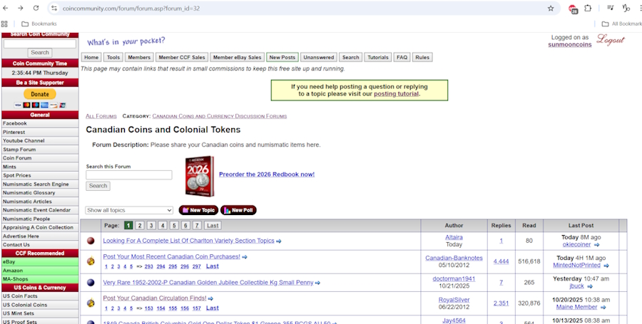642x324 pixels.
Task: Open the Members navigation button
Action: click(139, 57)
